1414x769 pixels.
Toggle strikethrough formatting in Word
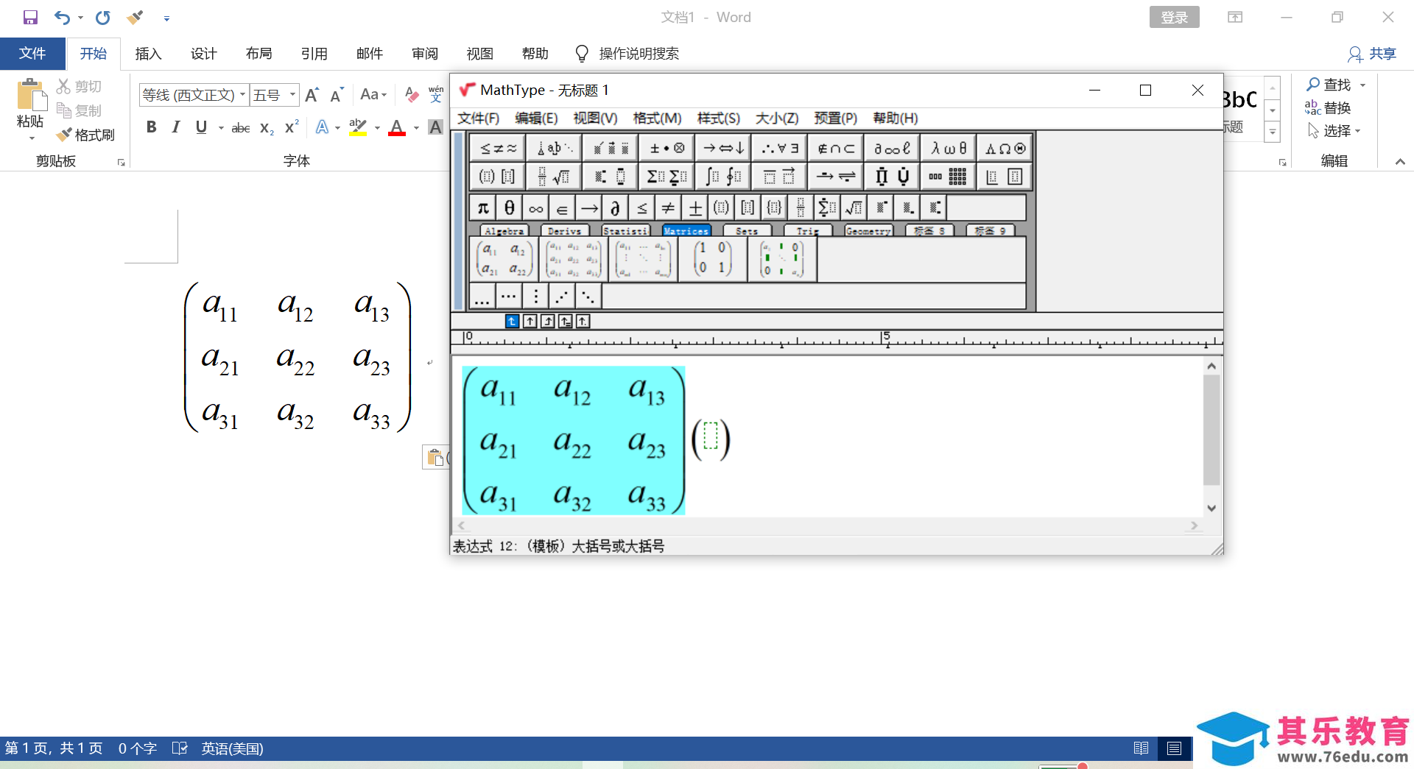pyautogui.click(x=241, y=127)
